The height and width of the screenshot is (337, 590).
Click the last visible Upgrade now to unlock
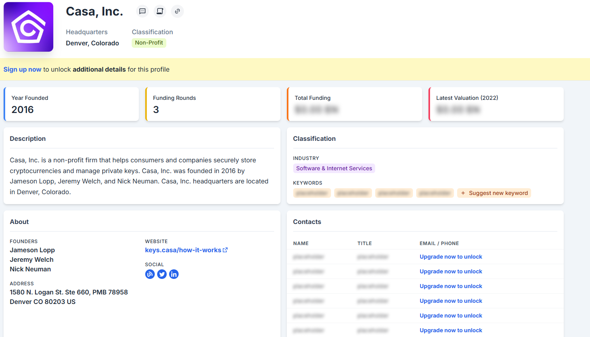click(451, 330)
